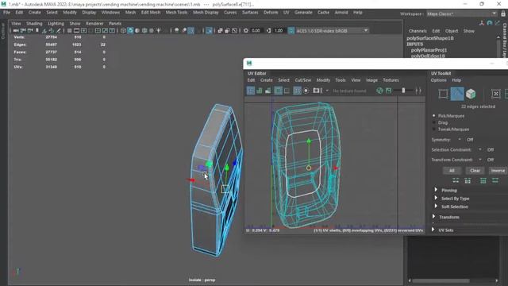Click the gamma icon next to 1.00 field
The image size is (508, 286).
(x=268, y=31)
